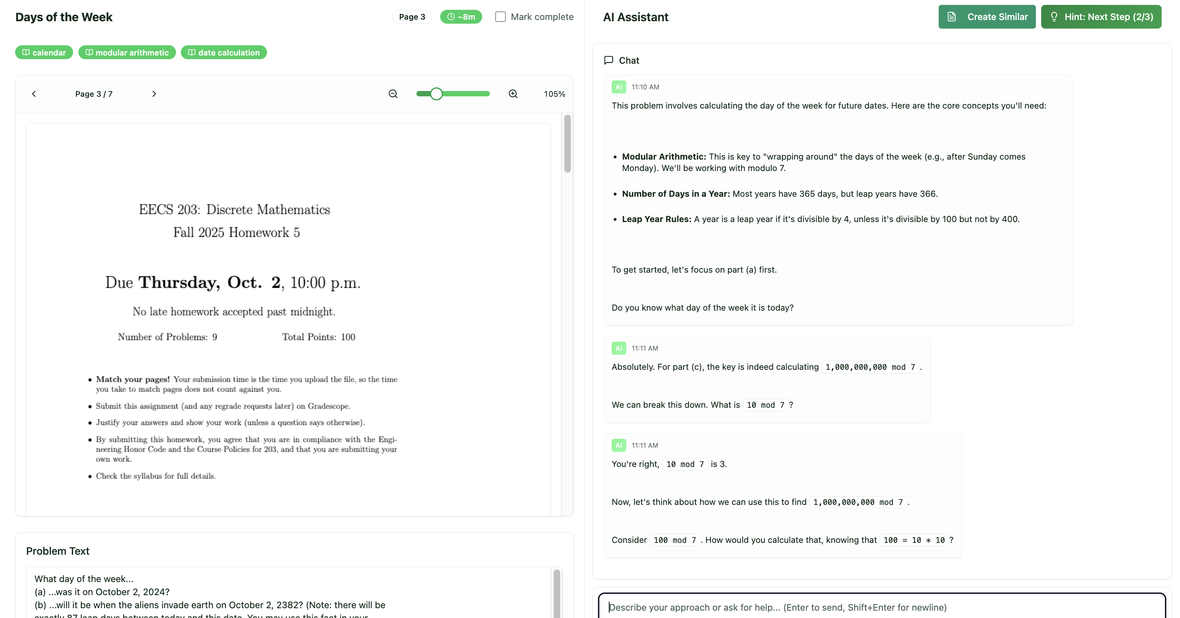Click the zoom in magnifier icon

click(513, 94)
